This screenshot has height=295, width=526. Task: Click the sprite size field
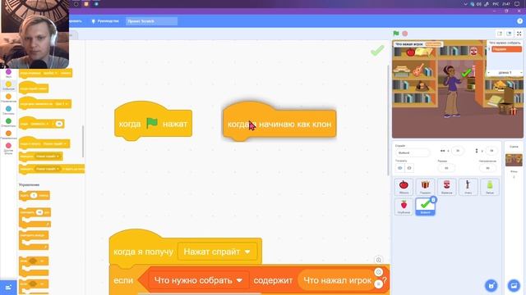(x=446, y=168)
